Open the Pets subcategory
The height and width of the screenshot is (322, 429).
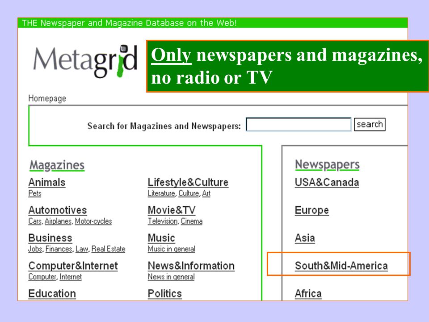pos(35,193)
